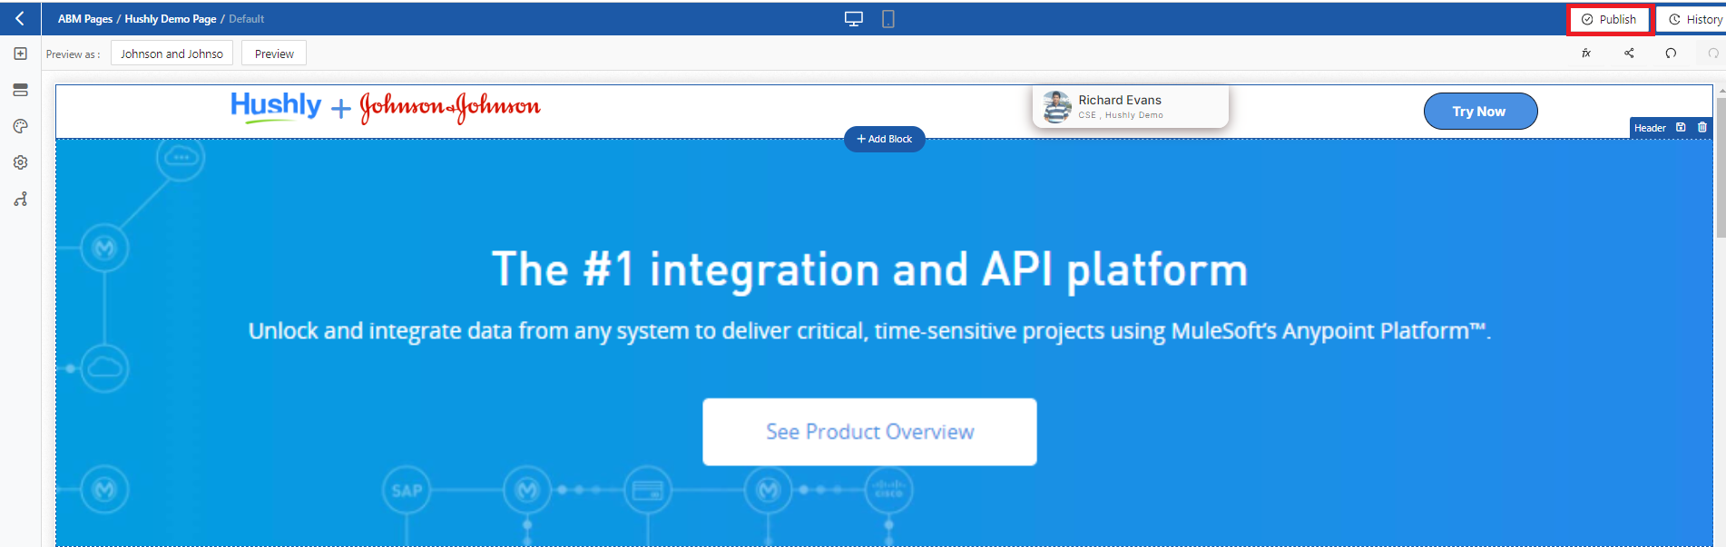Click the Preview button
This screenshot has width=1726, height=547.
pyautogui.click(x=274, y=54)
